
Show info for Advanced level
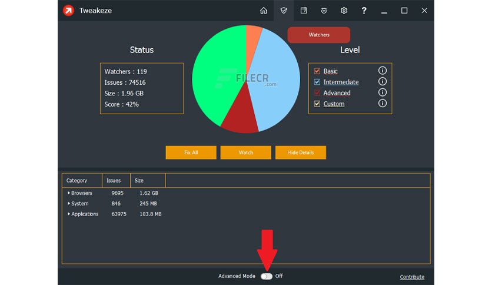click(382, 92)
